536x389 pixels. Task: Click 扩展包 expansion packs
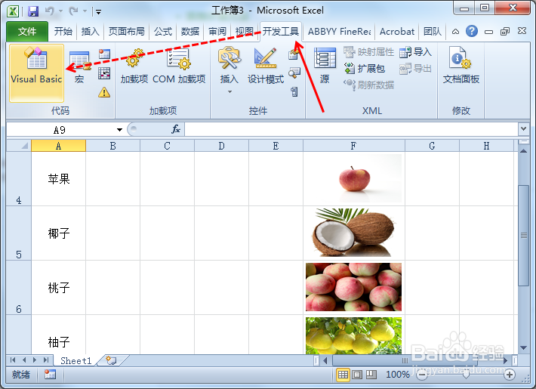pyautogui.click(x=365, y=69)
